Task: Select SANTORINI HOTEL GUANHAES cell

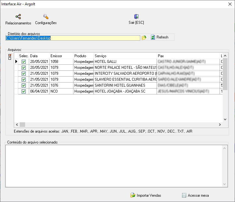Action: [x=125, y=85]
